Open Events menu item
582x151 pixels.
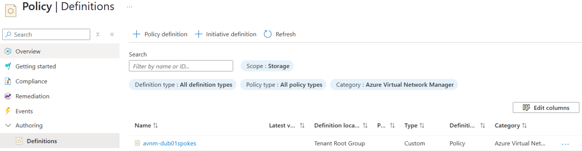tap(59, 111)
